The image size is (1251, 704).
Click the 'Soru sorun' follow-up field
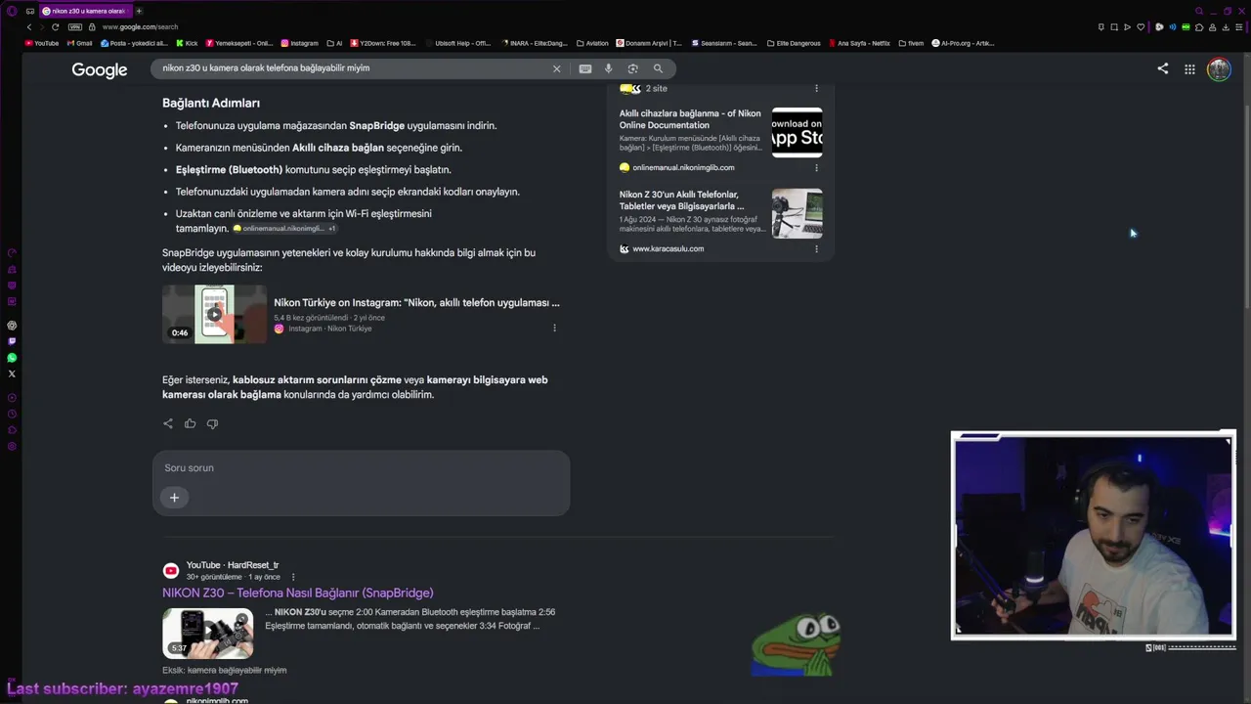coord(361,468)
